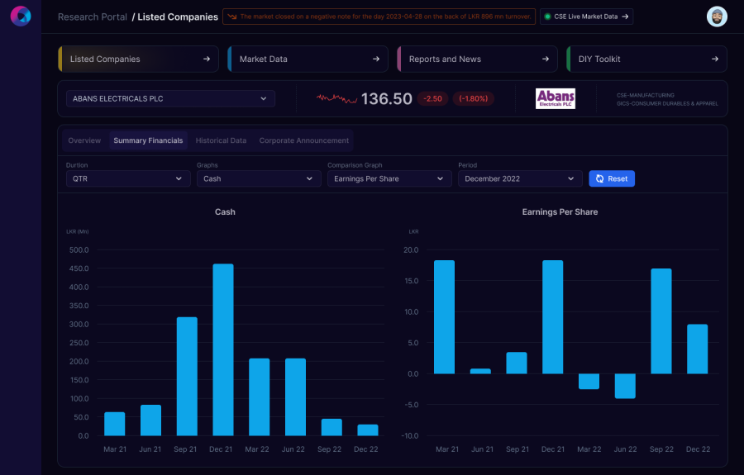The width and height of the screenshot is (744, 475).
Task: Click the Jun 21 Earnings Per Share bar
Action: 480,371
